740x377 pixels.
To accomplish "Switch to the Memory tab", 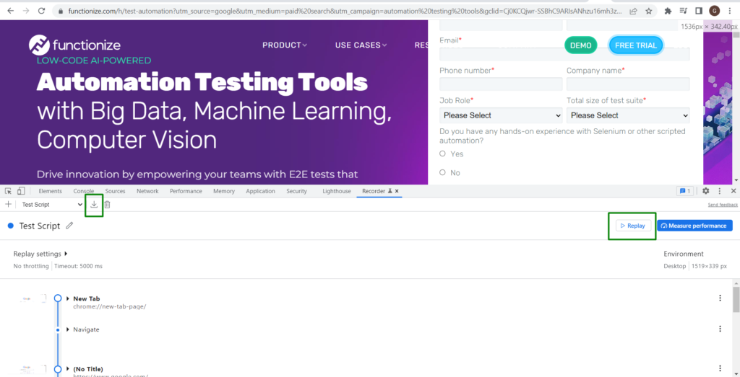I will [224, 191].
